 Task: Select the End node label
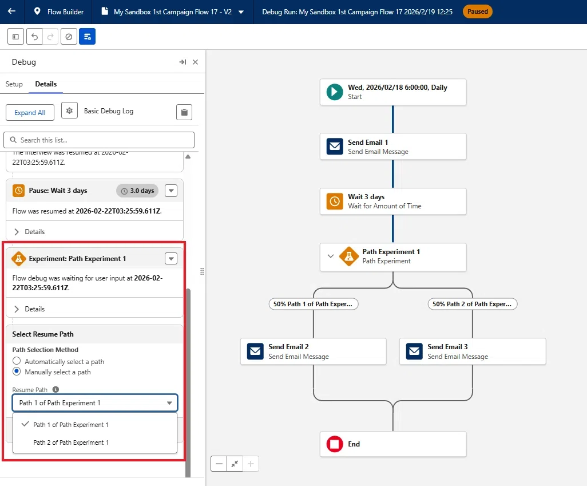[x=354, y=444]
